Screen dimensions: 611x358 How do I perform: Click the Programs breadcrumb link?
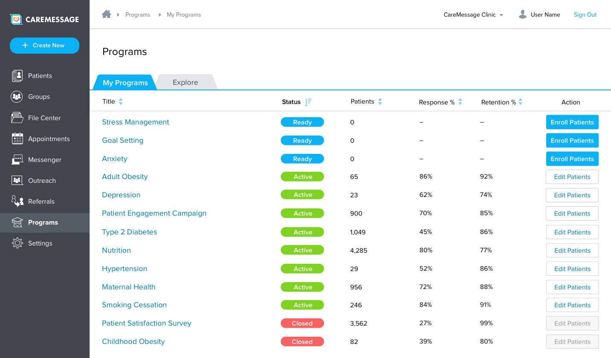pyautogui.click(x=138, y=14)
